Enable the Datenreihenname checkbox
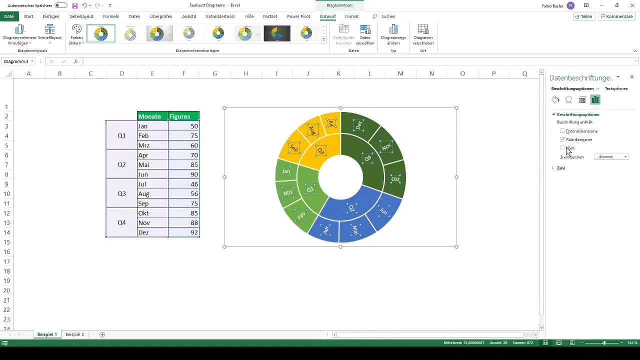The width and height of the screenshot is (640, 360). click(563, 131)
